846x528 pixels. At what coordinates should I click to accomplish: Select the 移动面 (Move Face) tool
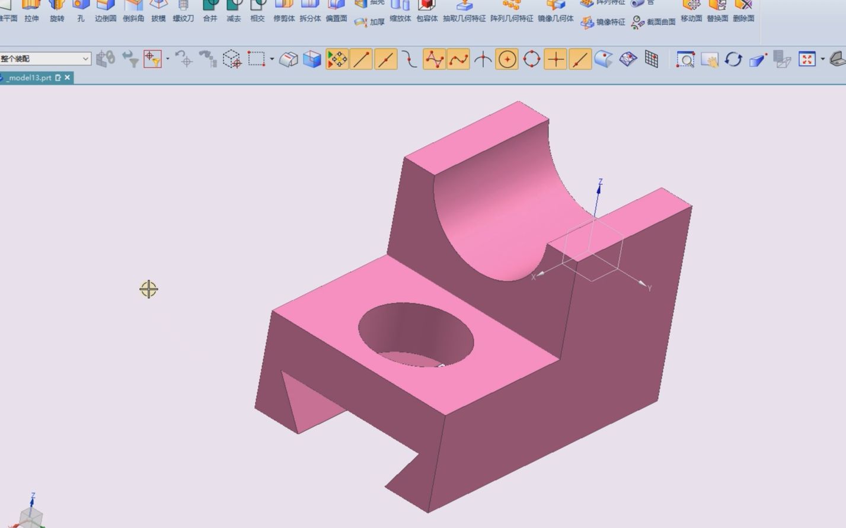(691, 11)
